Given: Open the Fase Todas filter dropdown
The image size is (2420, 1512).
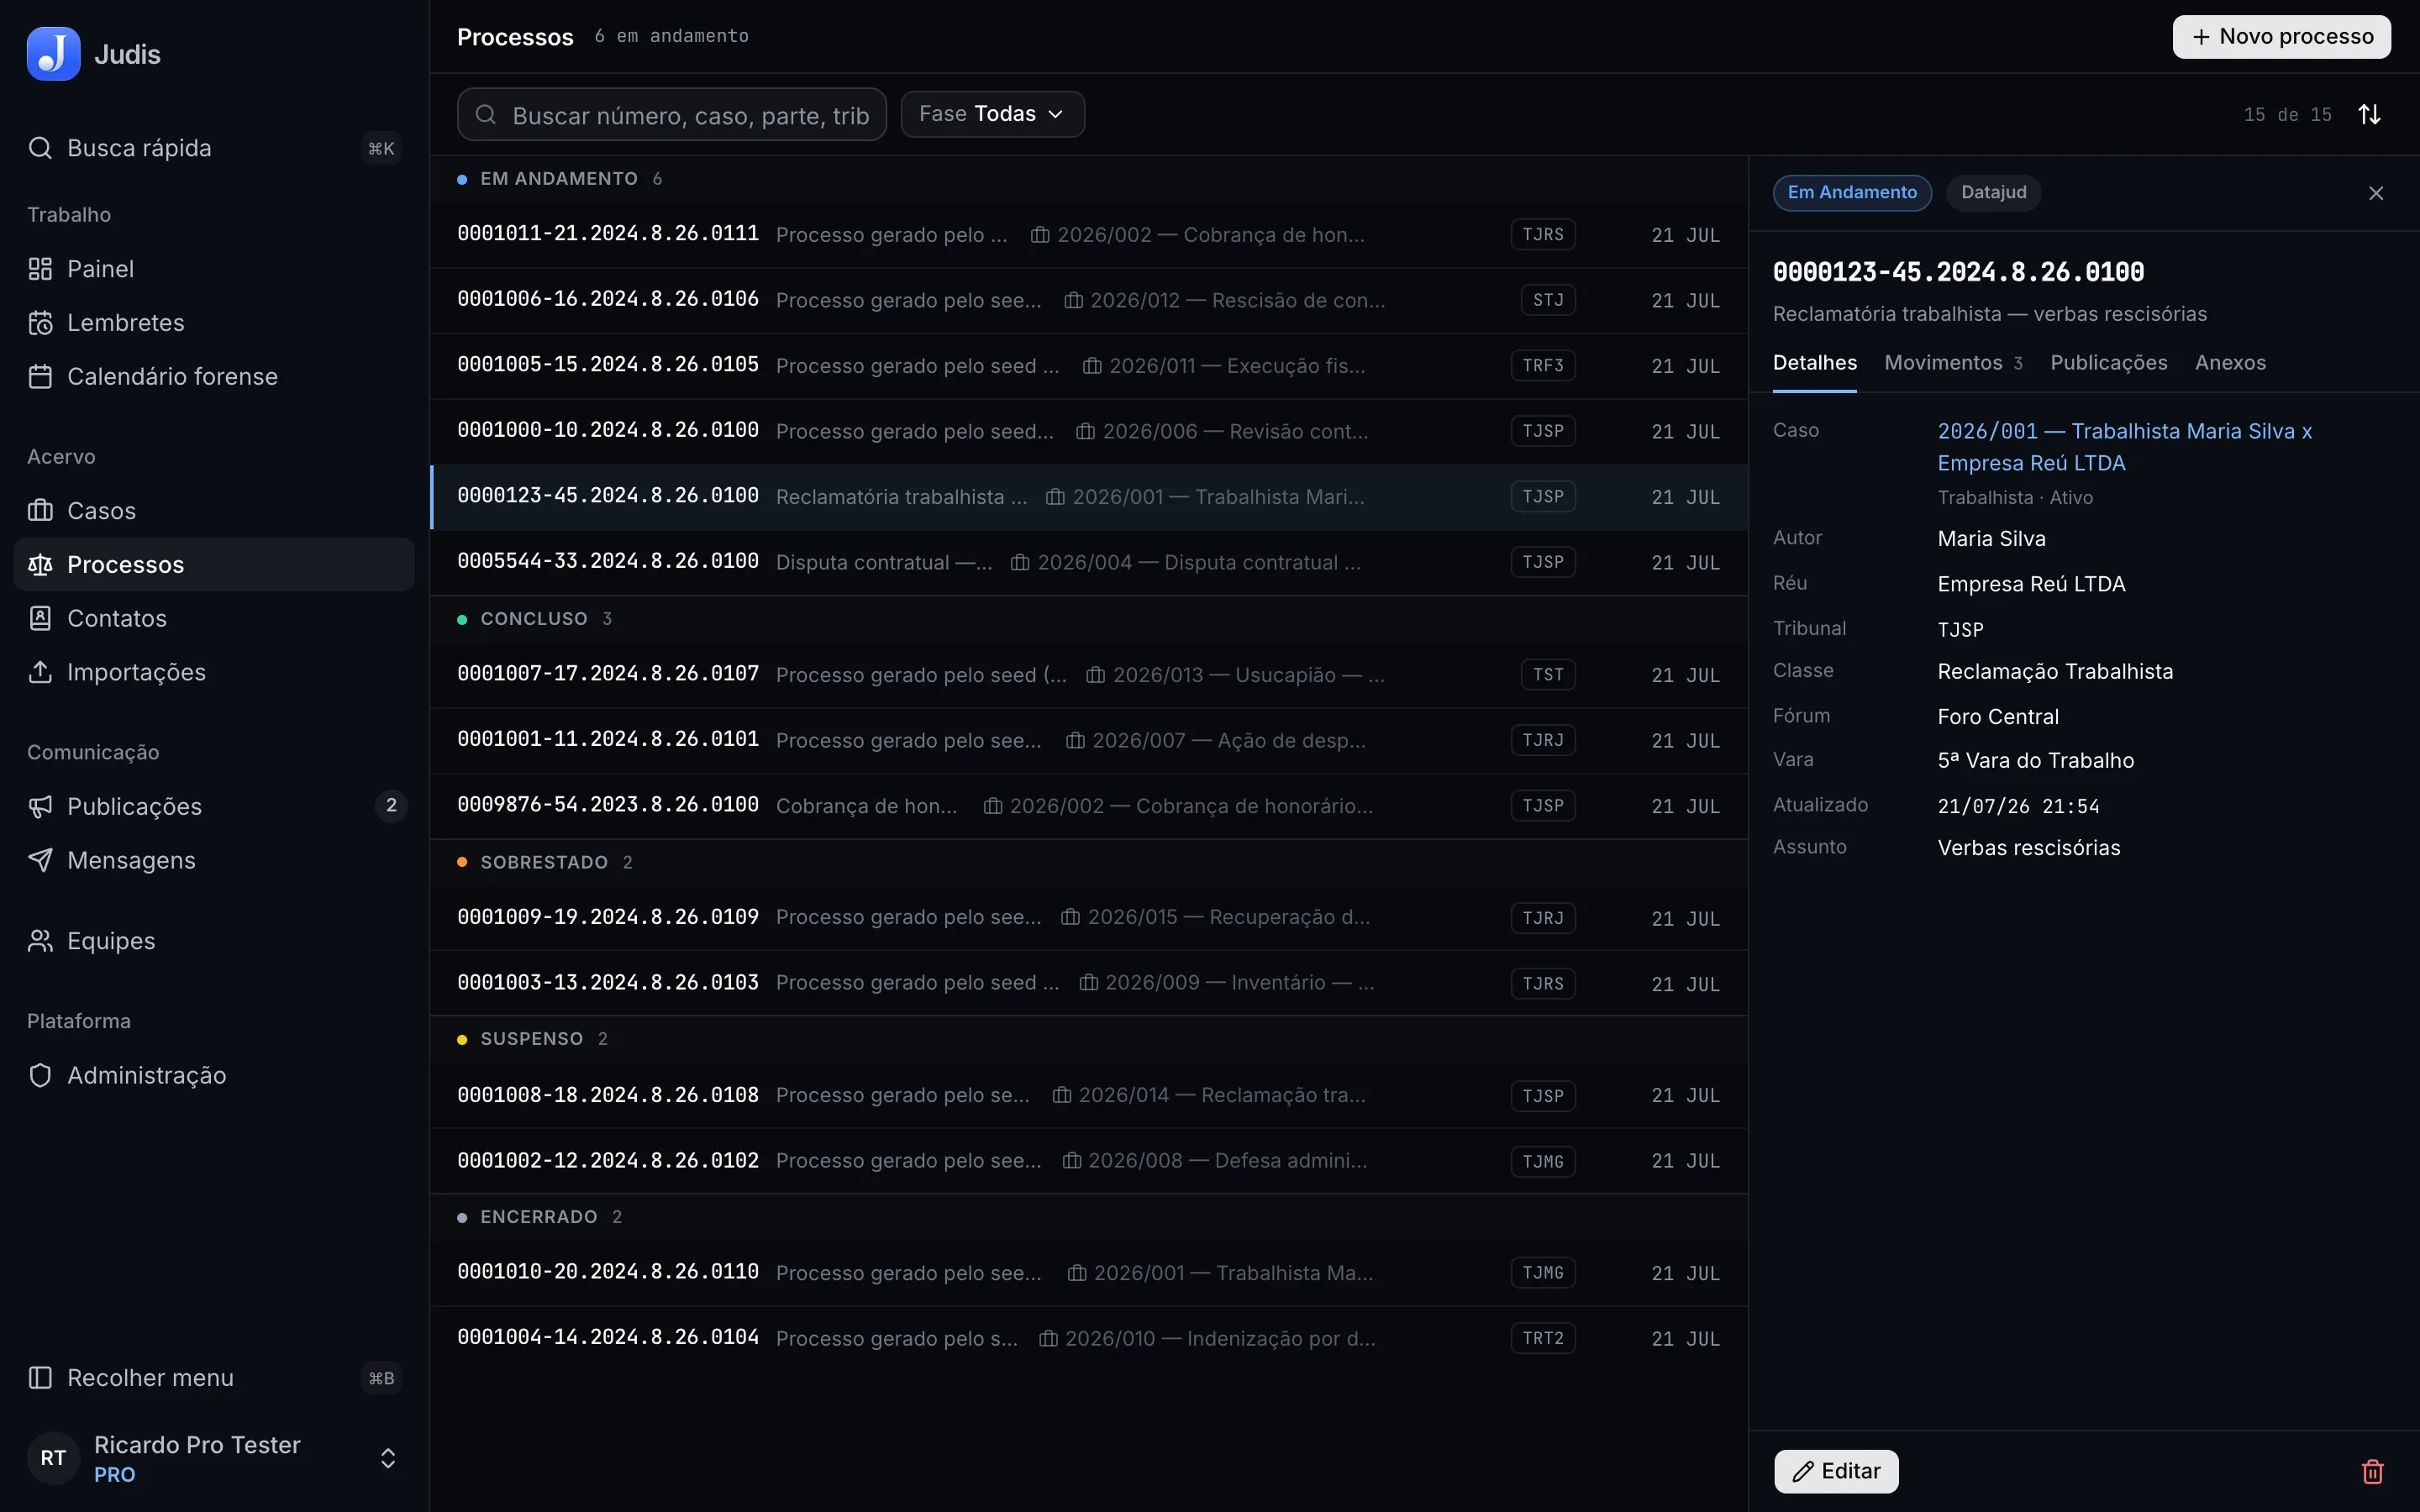Looking at the screenshot, I should 992,114.
